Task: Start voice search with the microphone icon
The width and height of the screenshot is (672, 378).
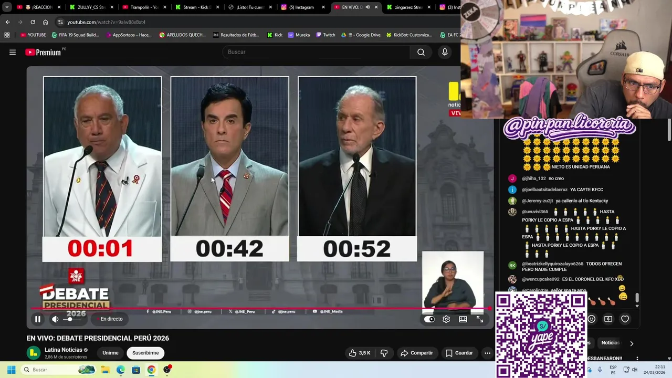Action: [x=445, y=52]
